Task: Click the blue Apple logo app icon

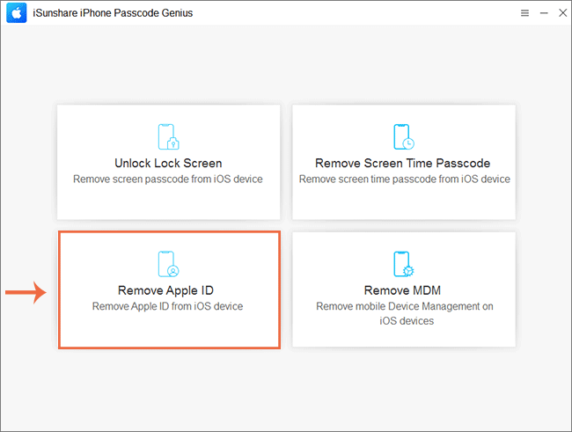Action: [x=17, y=13]
